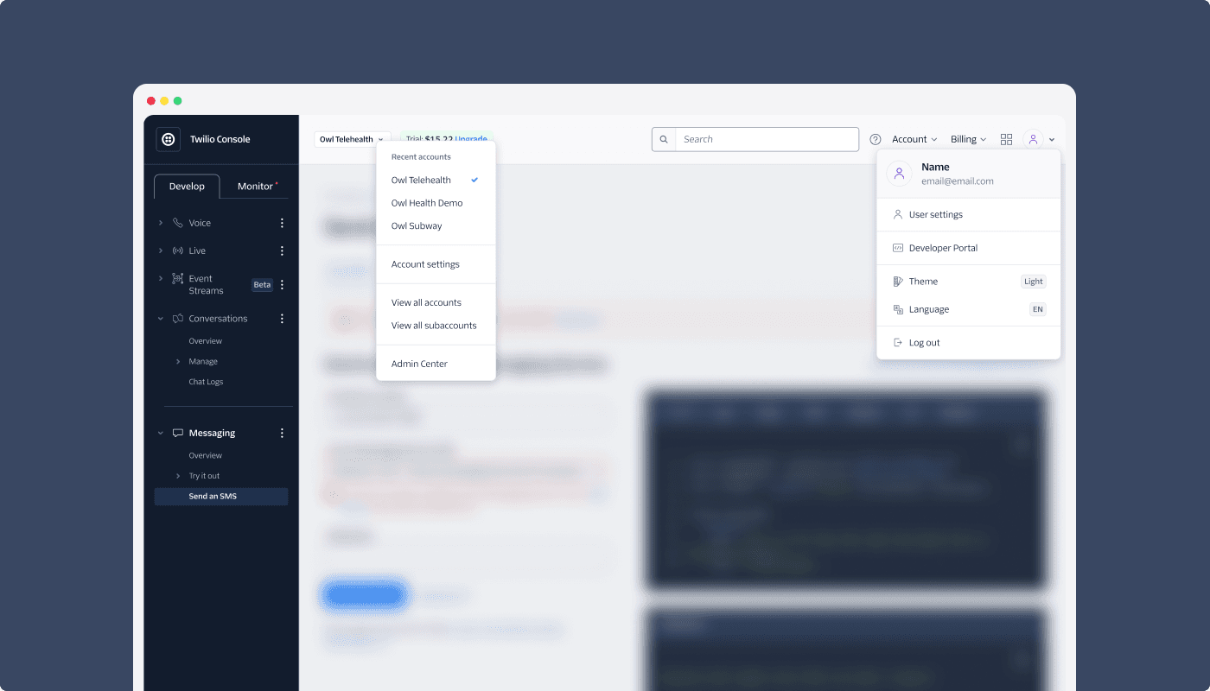
Task: Click the Upgrade link
Action: pyautogui.click(x=472, y=139)
